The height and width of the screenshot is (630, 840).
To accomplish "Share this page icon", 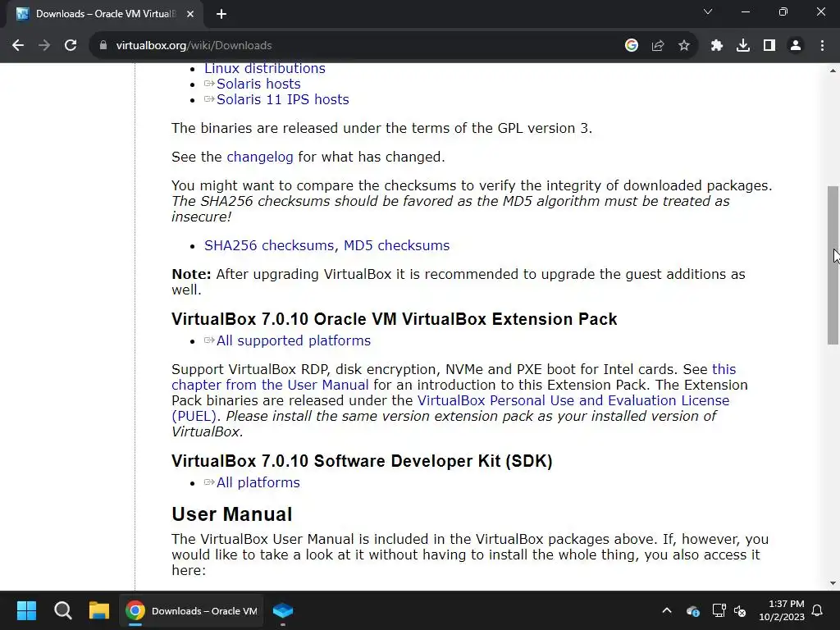I will (x=658, y=46).
